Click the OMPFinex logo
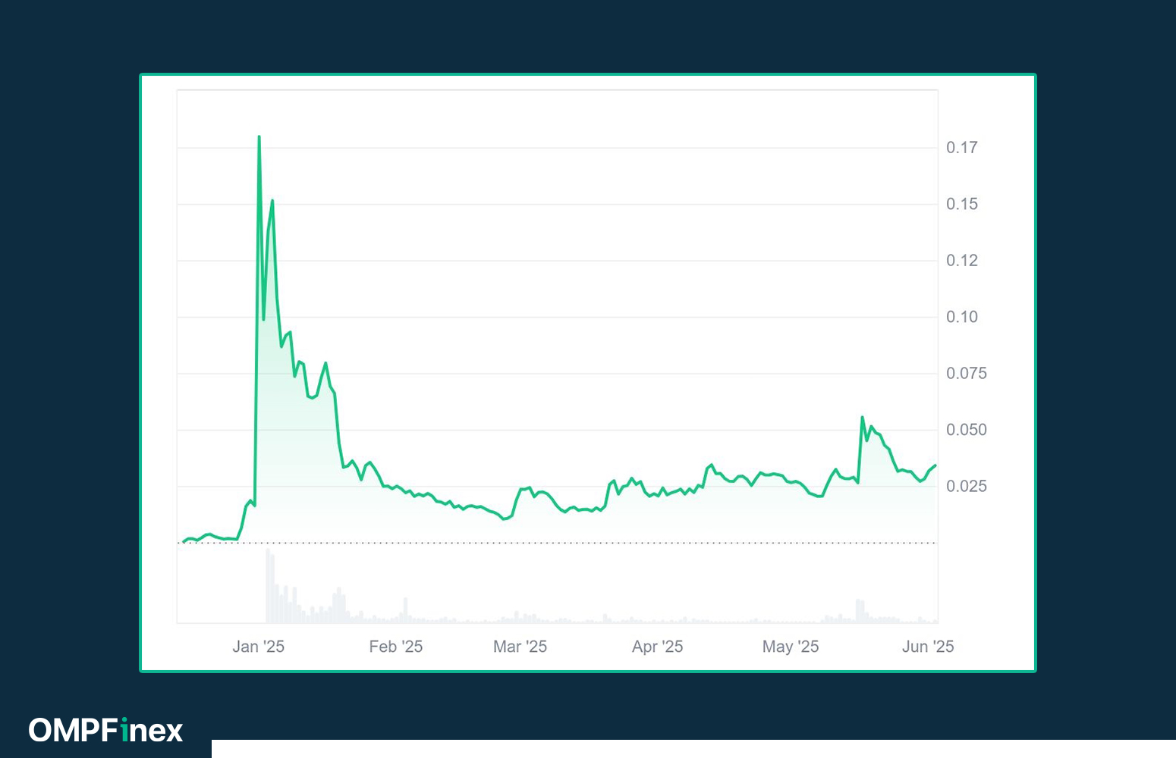 click(x=105, y=730)
